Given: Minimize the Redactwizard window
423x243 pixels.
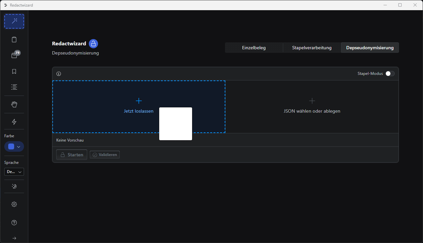Looking at the screenshot, I should [385, 5].
